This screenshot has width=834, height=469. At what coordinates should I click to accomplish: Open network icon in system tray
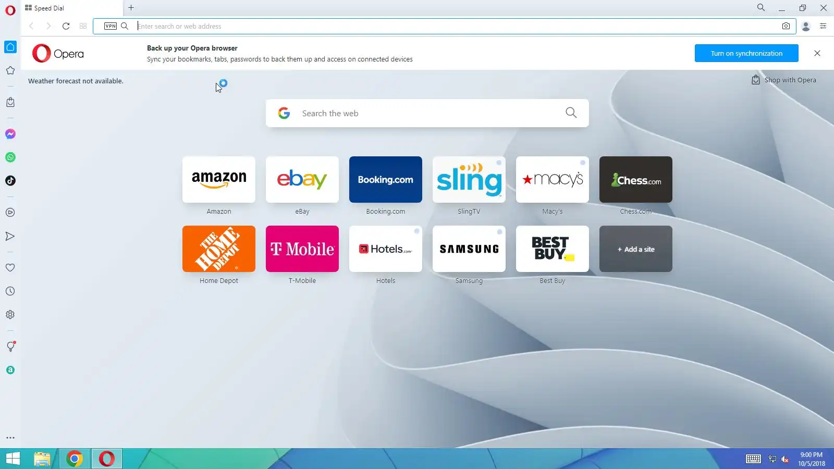coord(772,459)
